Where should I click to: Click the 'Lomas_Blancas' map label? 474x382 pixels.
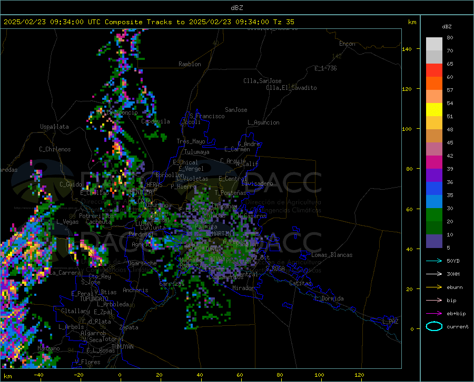(x=332, y=255)
